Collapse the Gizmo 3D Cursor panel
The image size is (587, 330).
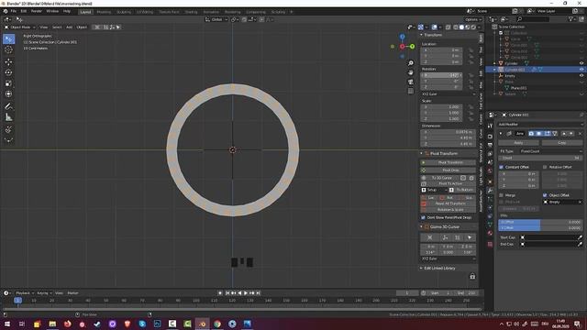tap(421, 226)
